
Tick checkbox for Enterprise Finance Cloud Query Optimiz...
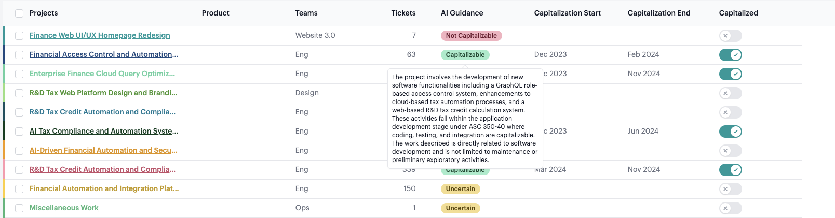(x=19, y=74)
